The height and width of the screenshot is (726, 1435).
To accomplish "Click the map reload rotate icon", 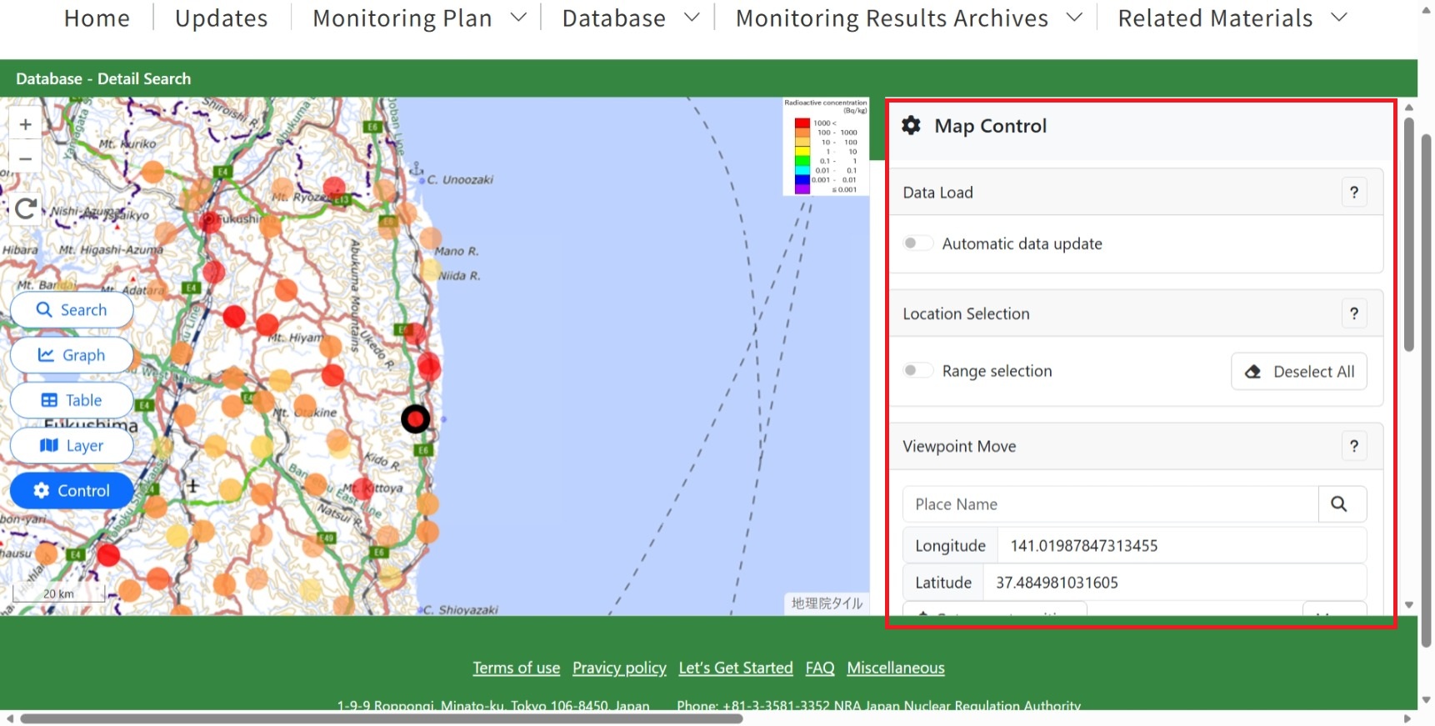I will (x=26, y=208).
